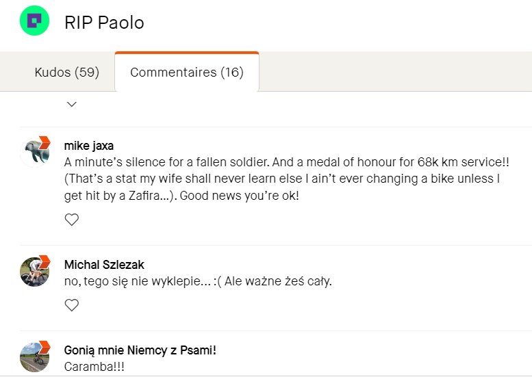Click the Polish comment by Michal Szlezak
Image resolution: width=532 pixels, height=377 pixels.
[197, 281]
